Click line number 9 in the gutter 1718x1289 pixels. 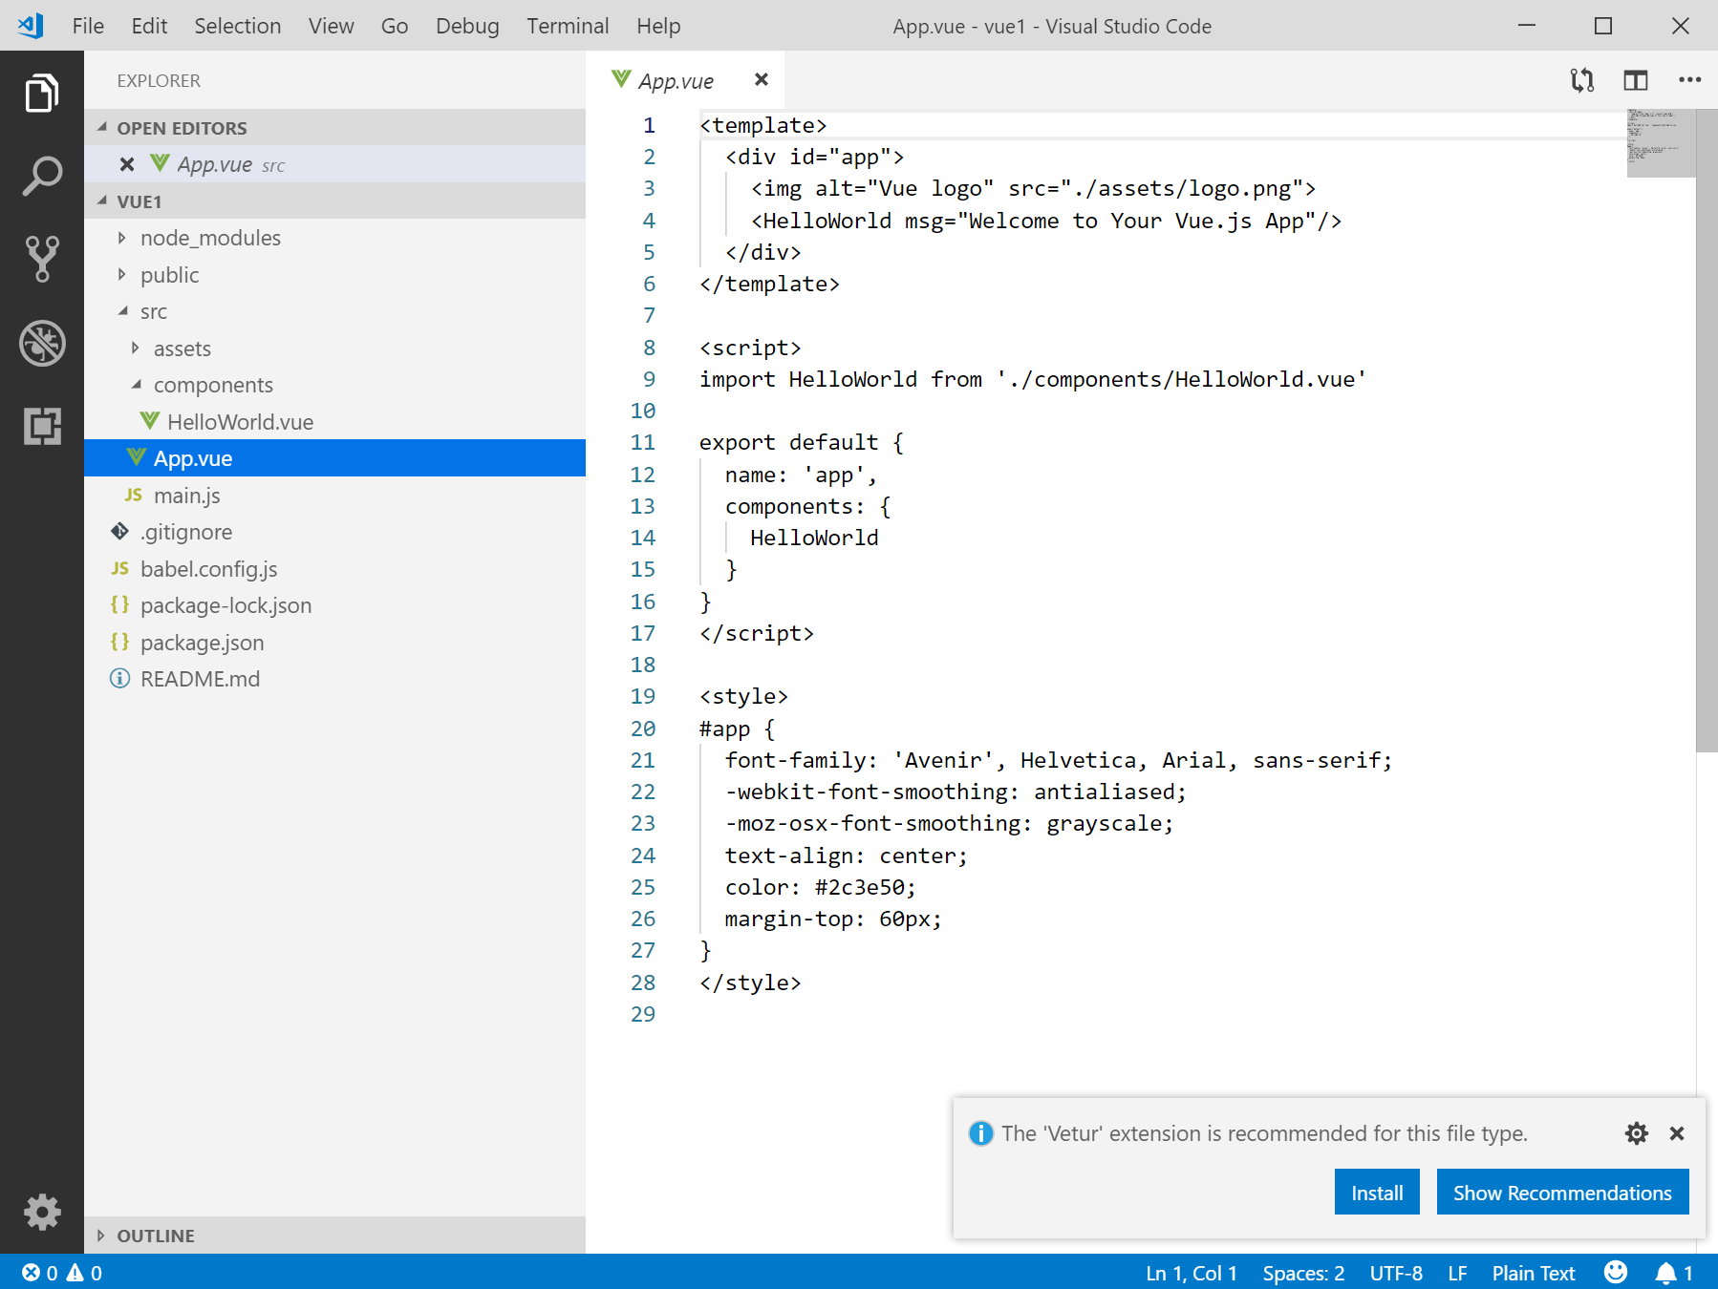click(649, 379)
